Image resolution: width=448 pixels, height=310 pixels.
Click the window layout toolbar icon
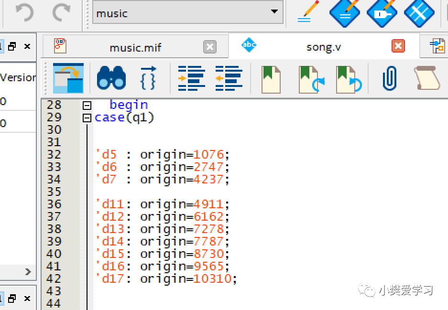click(x=68, y=78)
